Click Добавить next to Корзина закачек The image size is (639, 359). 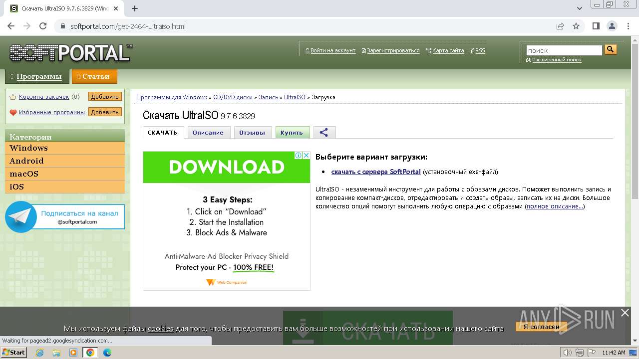tap(105, 97)
